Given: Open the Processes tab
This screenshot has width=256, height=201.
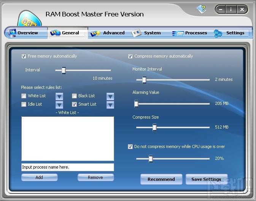Looking at the screenshot, I should (190, 33).
